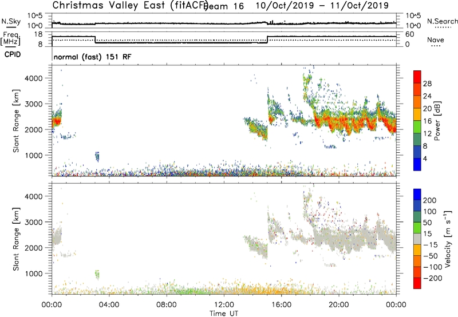
Task: Click the '12:00' time axis label
Action: pos(224,305)
